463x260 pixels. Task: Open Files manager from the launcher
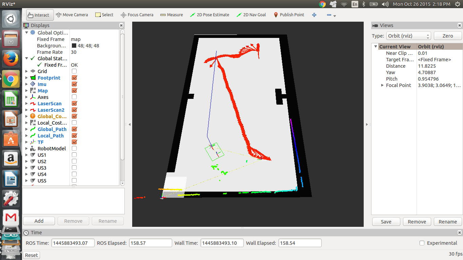point(11,39)
